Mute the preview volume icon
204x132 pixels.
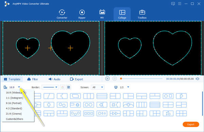tap(198, 79)
